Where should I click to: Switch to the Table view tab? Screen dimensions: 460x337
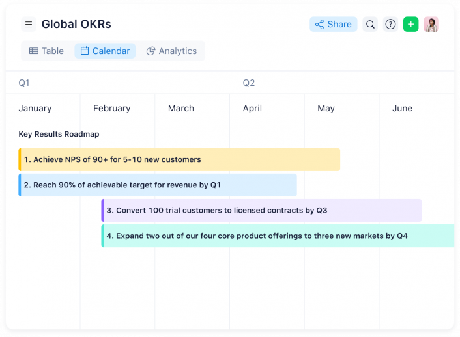46,51
